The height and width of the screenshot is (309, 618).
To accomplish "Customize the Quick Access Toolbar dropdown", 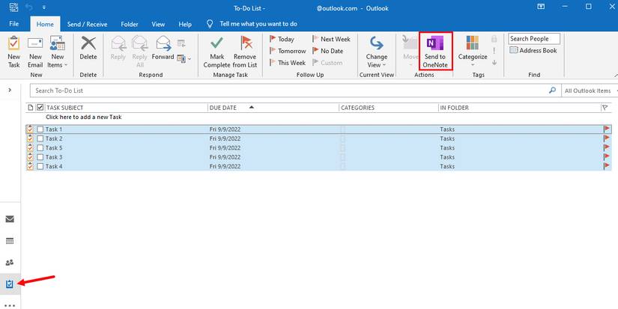I will [x=43, y=7].
